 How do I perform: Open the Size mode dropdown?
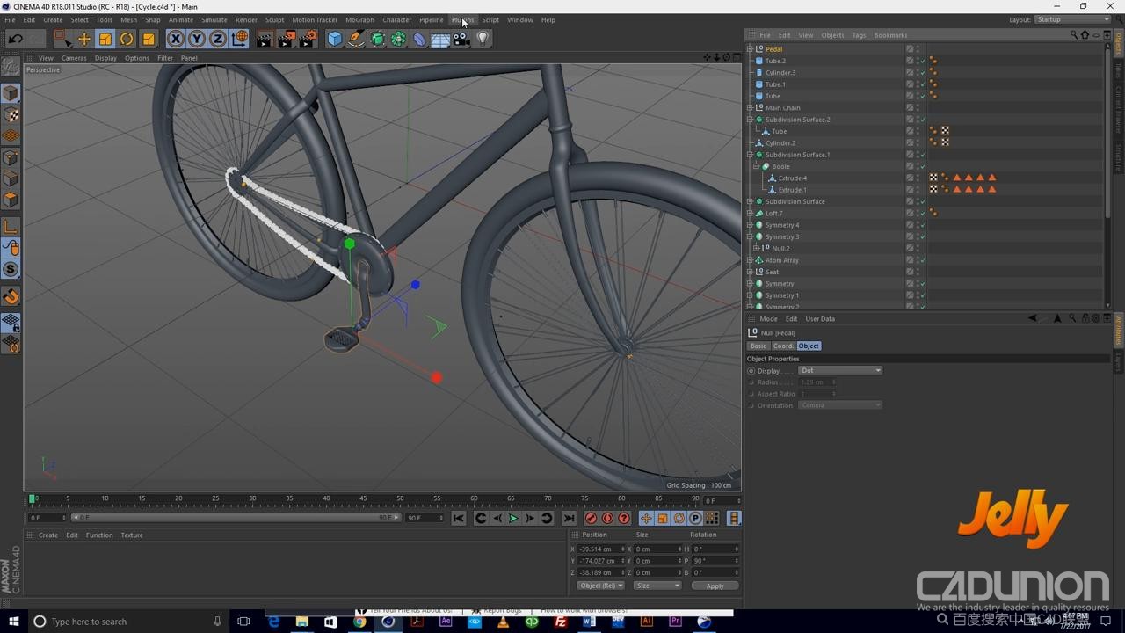click(x=657, y=586)
